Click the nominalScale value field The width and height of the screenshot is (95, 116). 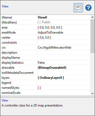tap(64, 93)
